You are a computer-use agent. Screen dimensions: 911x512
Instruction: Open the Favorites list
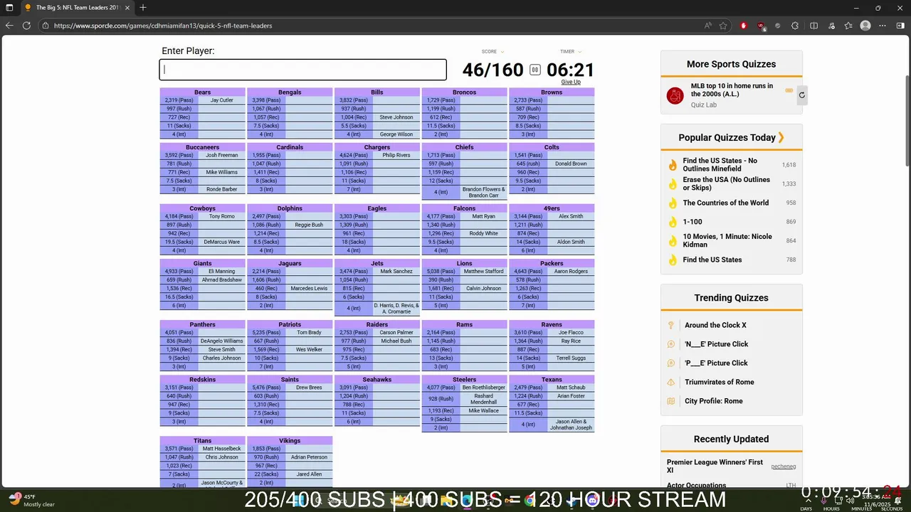(x=848, y=26)
